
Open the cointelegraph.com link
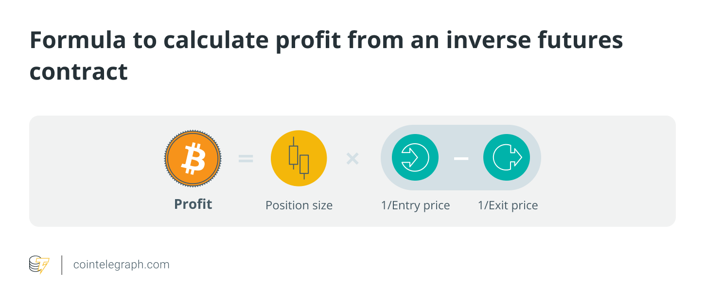tap(121, 265)
